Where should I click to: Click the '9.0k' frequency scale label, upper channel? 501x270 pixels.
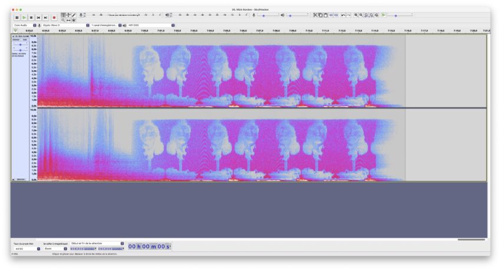point(34,42)
